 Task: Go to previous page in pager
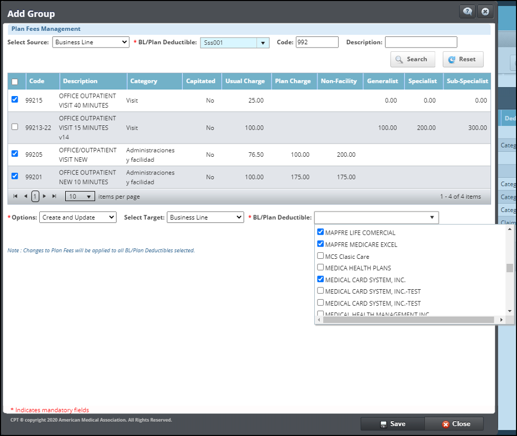[25, 196]
